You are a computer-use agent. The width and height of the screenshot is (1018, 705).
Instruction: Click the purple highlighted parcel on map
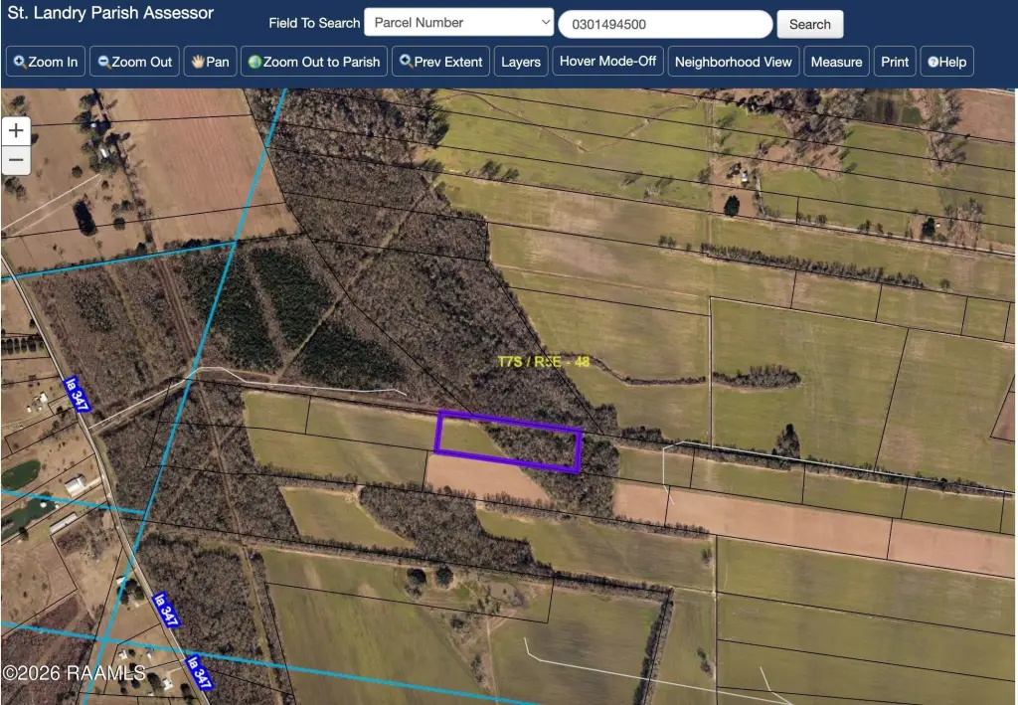508,441
